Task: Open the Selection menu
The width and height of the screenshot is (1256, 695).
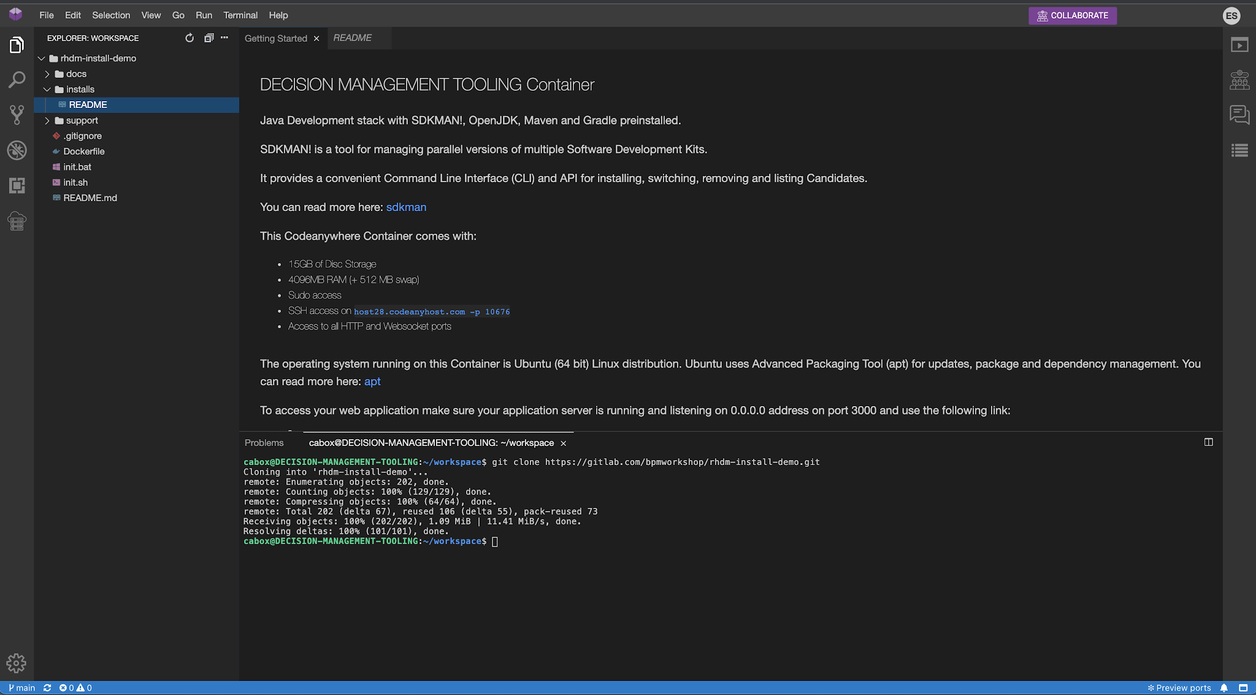Action: point(111,15)
